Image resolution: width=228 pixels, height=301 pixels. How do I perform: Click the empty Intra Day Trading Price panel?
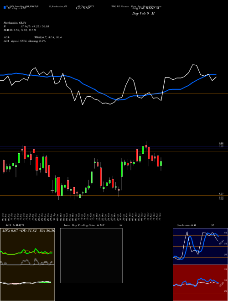pos(91,255)
